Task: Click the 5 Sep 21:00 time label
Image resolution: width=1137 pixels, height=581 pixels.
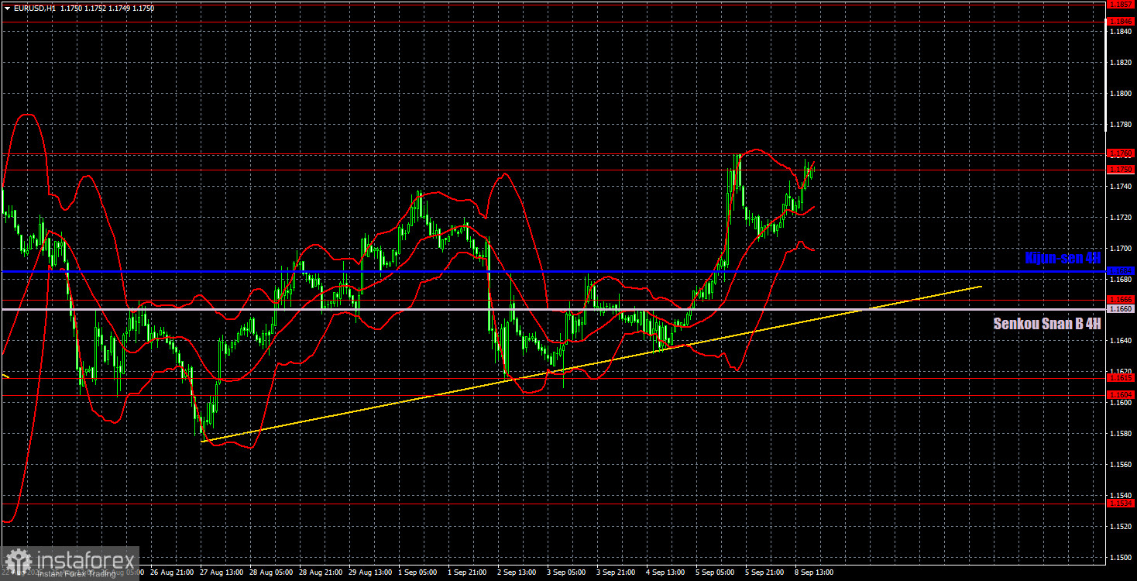Action: coord(766,572)
